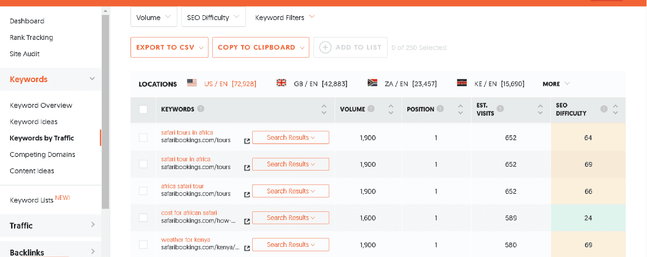Click the help icon next to VOLUME header

pyautogui.click(x=371, y=109)
